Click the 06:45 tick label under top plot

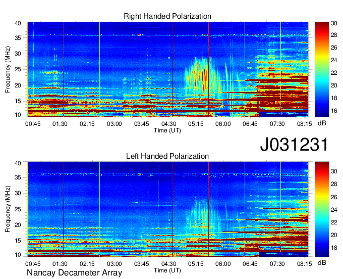[250, 124]
